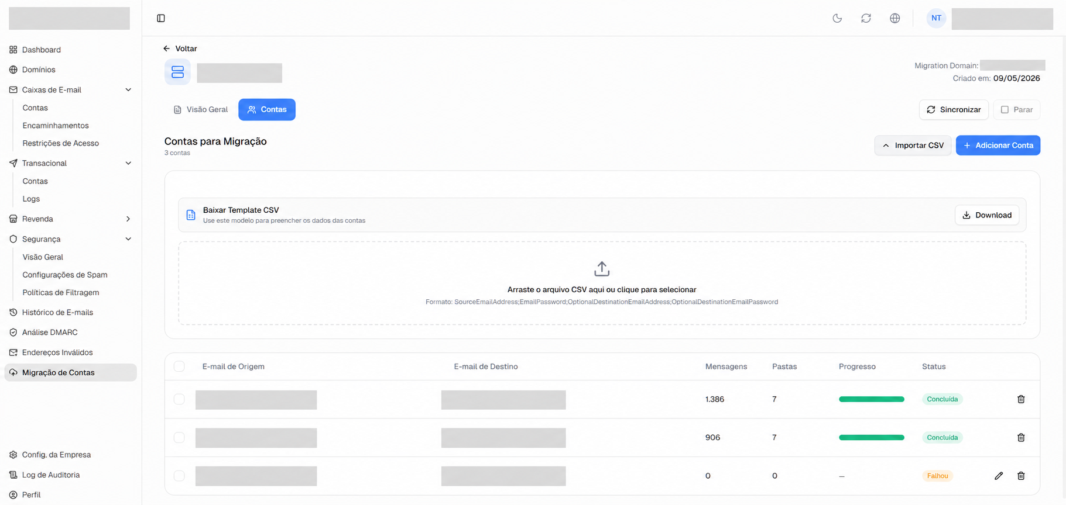Click the Sincronizar button
Screen dimensions: 1066x505
coord(954,109)
